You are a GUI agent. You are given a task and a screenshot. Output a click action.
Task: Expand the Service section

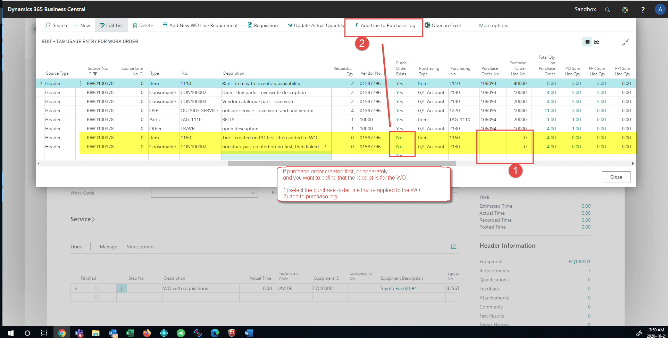pyautogui.click(x=83, y=219)
